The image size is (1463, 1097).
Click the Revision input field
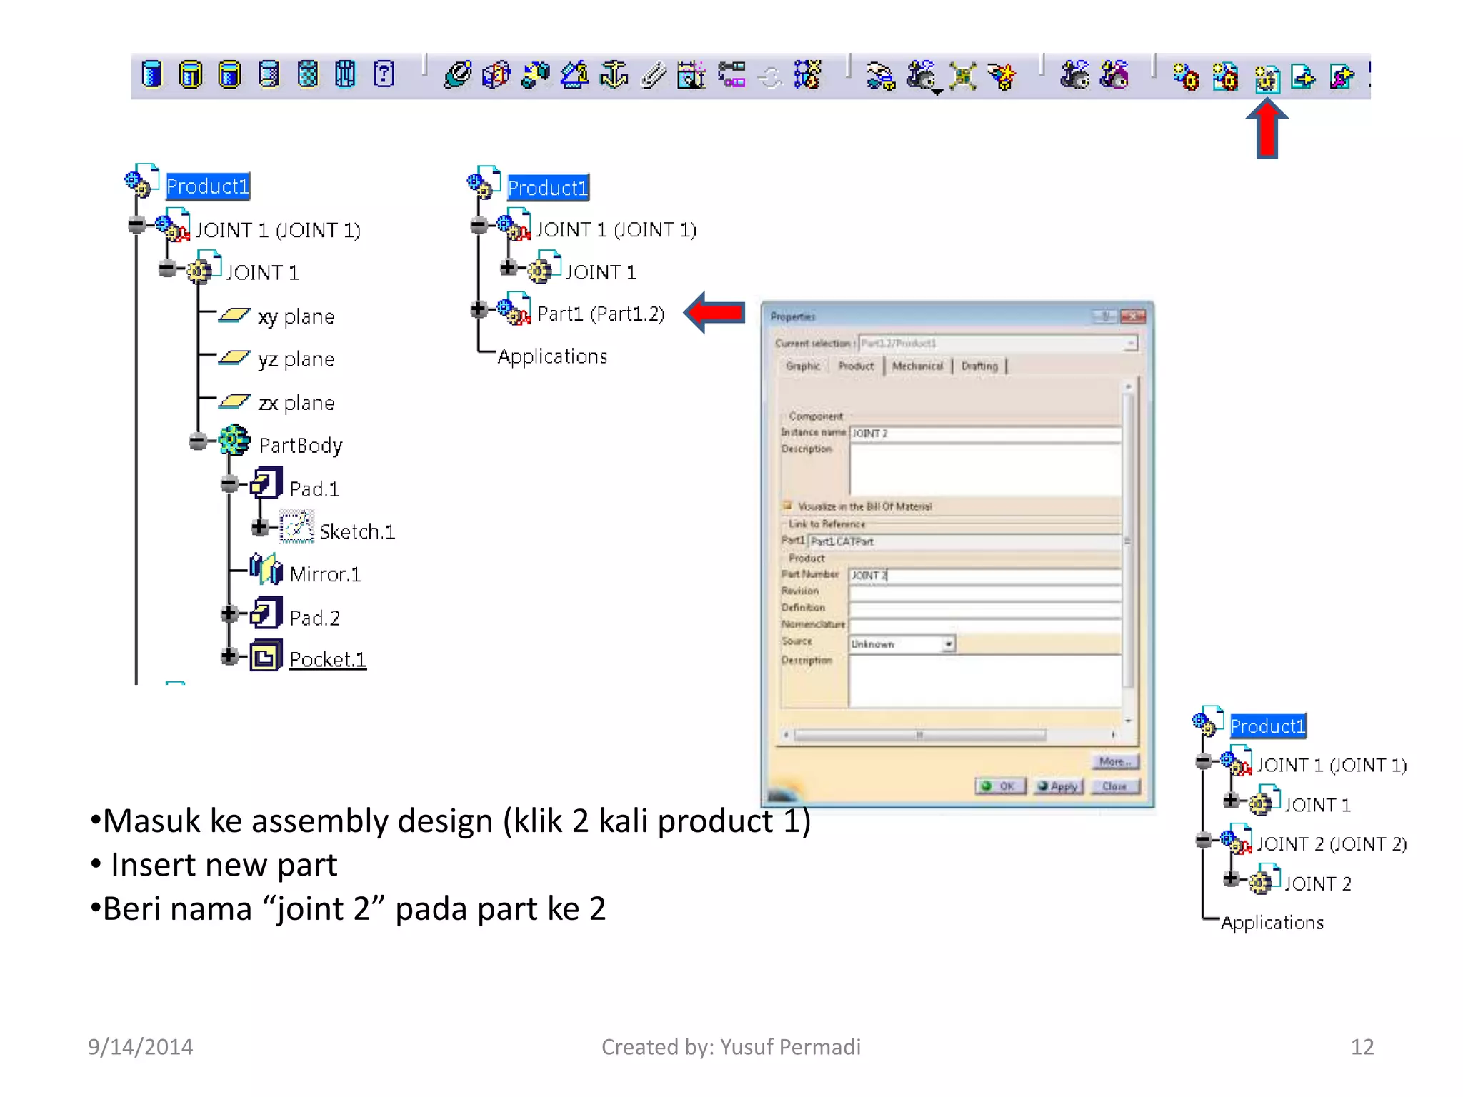point(985,592)
